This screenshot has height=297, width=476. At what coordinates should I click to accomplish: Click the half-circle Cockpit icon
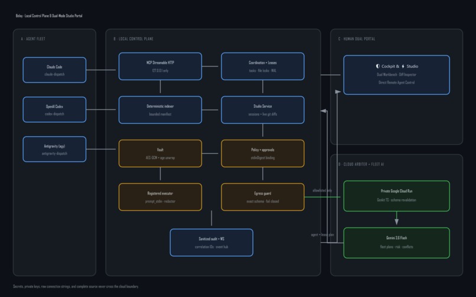point(377,66)
